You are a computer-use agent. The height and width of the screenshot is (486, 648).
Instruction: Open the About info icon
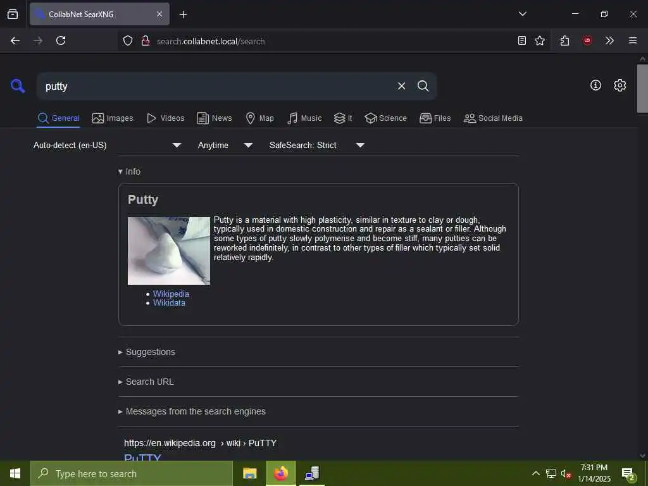tap(595, 85)
